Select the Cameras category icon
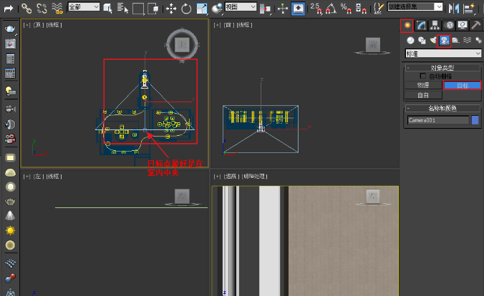The image size is (484, 296). [444, 40]
